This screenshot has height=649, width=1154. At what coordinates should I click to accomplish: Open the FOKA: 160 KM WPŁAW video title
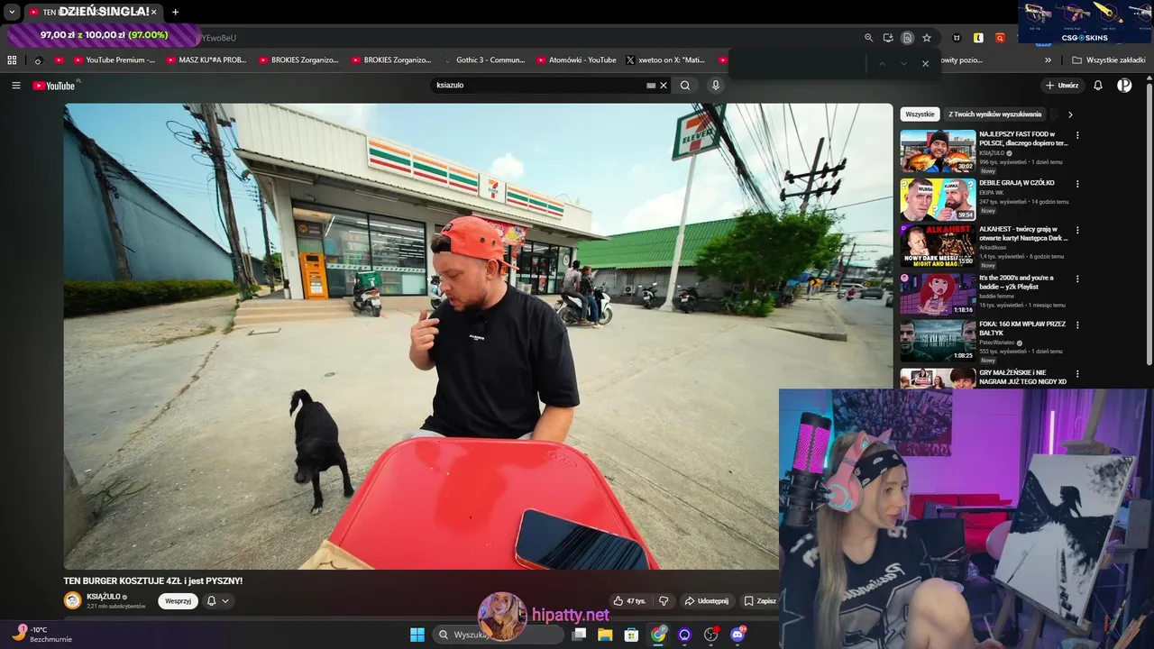click(1022, 328)
